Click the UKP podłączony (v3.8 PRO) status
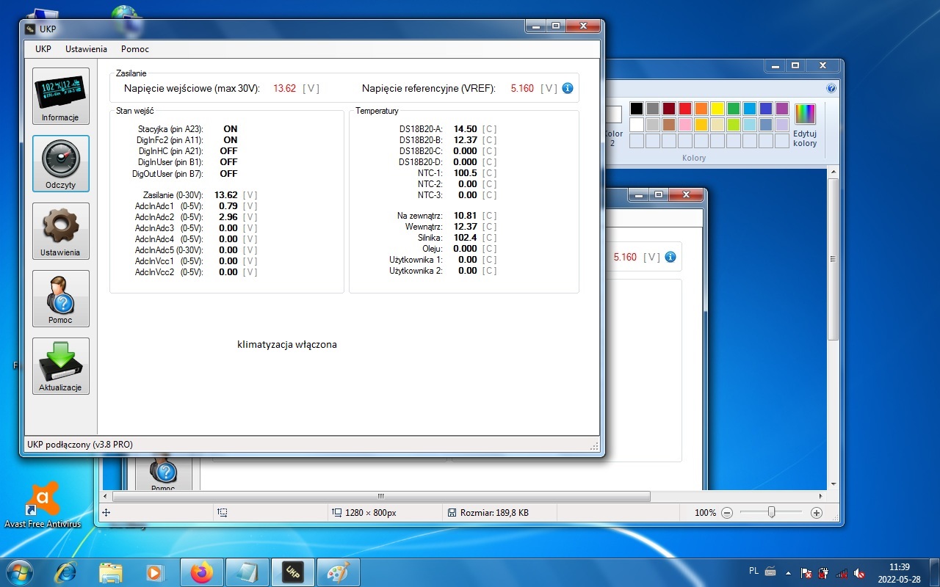940x587 pixels. 80,444
